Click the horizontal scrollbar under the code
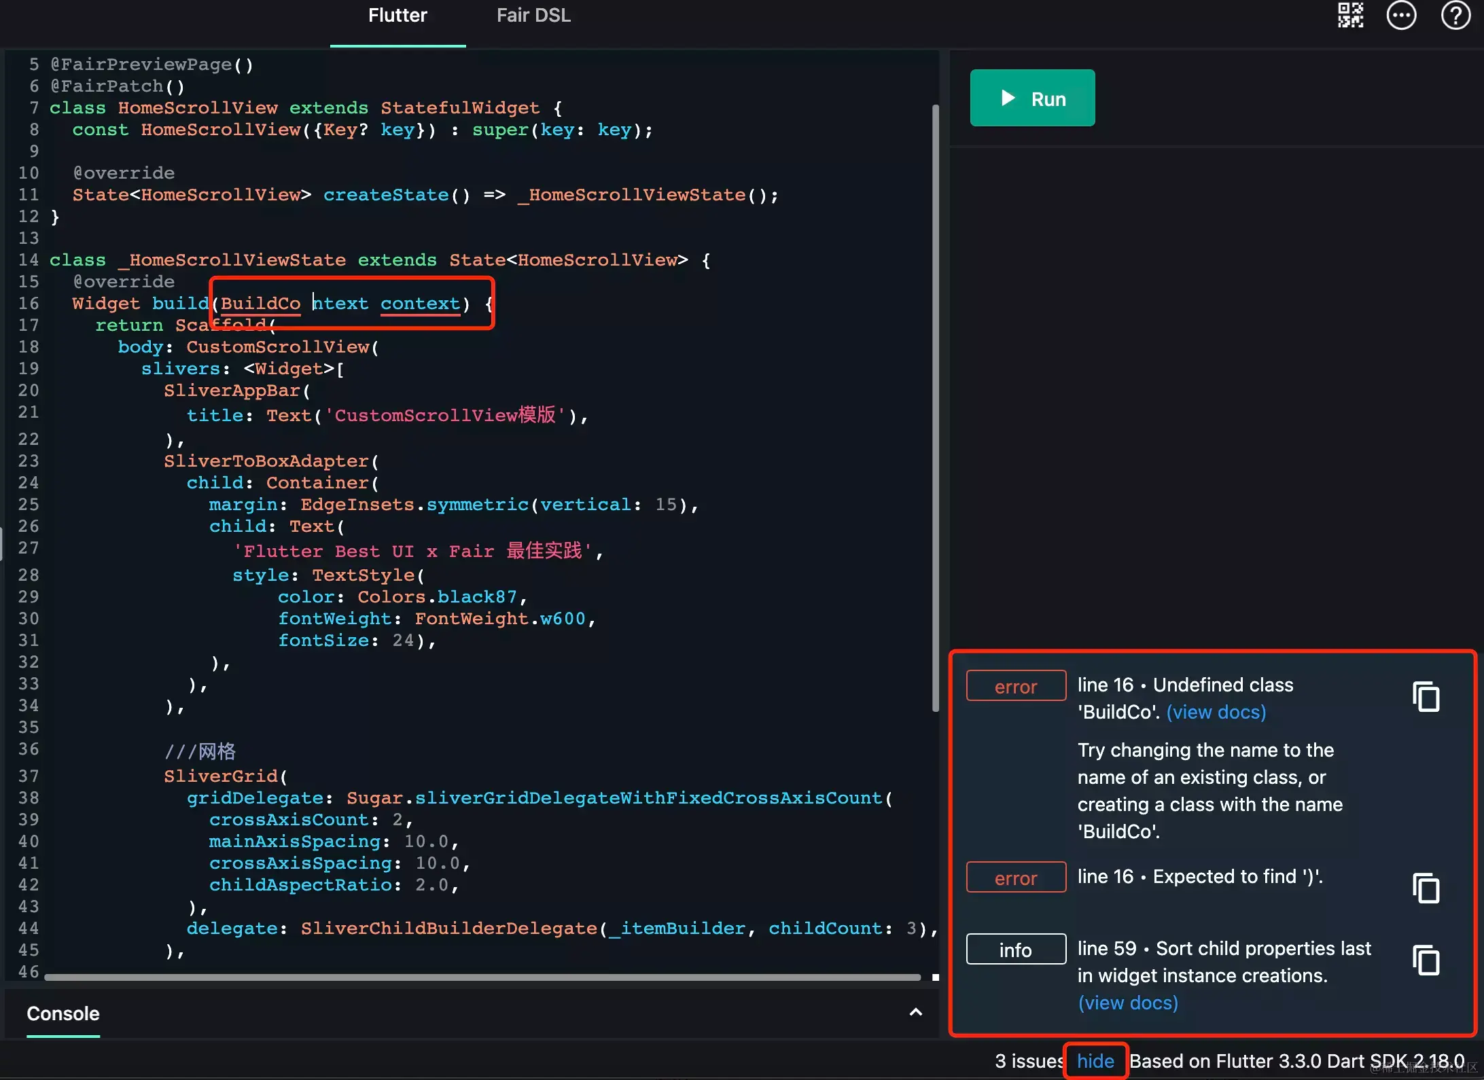This screenshot has width=1484, height=1080. click(482, 977)
